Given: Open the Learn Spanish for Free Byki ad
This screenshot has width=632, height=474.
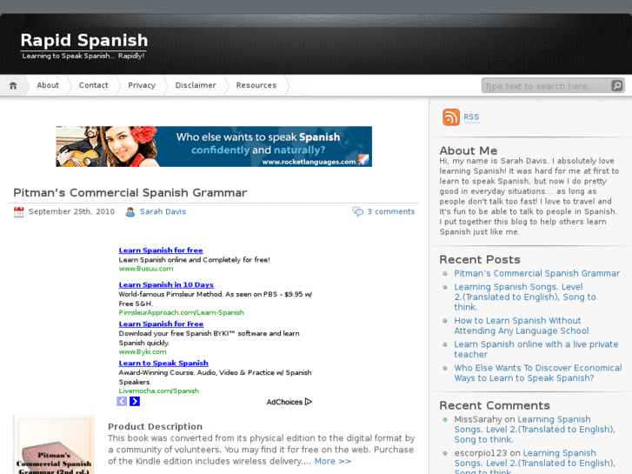Looking at the screenshot, I should (x=161, y=324).
